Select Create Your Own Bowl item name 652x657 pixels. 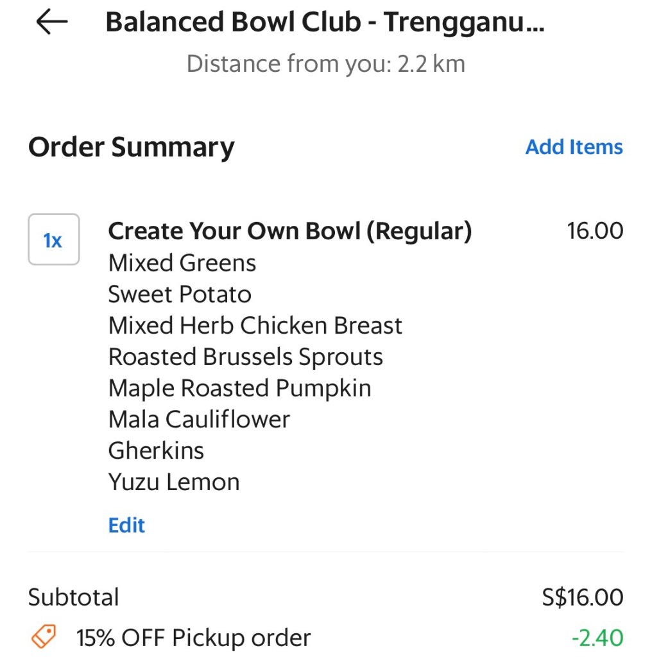coord(289,231)
